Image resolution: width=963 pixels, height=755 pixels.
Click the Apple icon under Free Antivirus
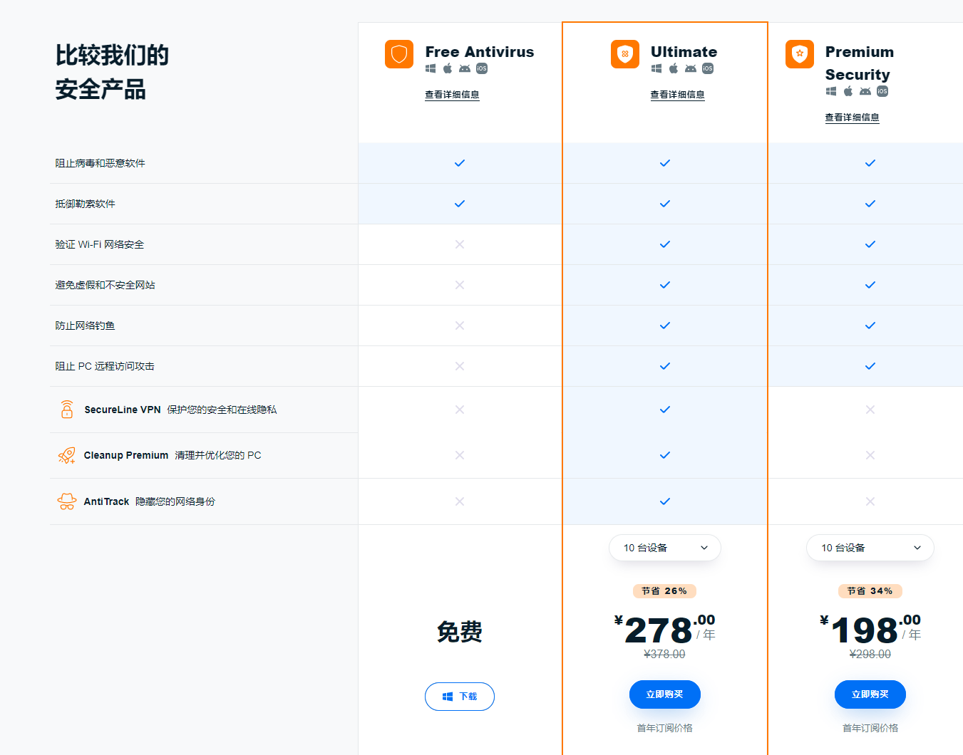[448, 68]
